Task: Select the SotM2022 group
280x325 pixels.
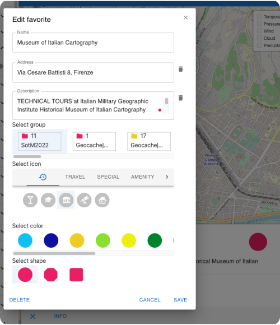Action: pos(40,141)
